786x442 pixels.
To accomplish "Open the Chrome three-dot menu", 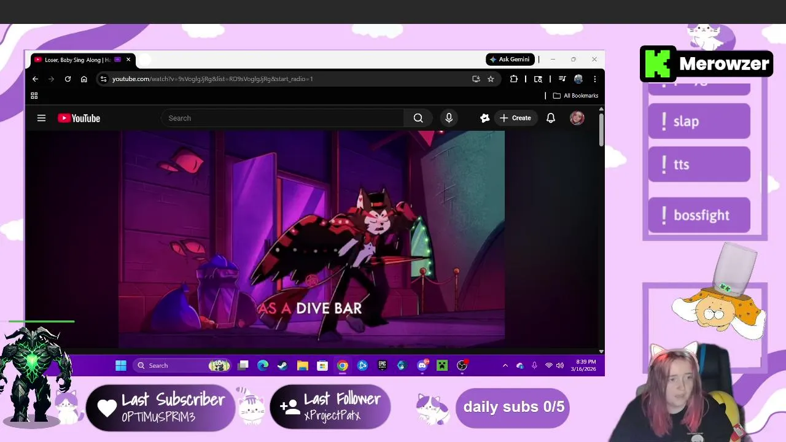I will (x=594, y=79).
